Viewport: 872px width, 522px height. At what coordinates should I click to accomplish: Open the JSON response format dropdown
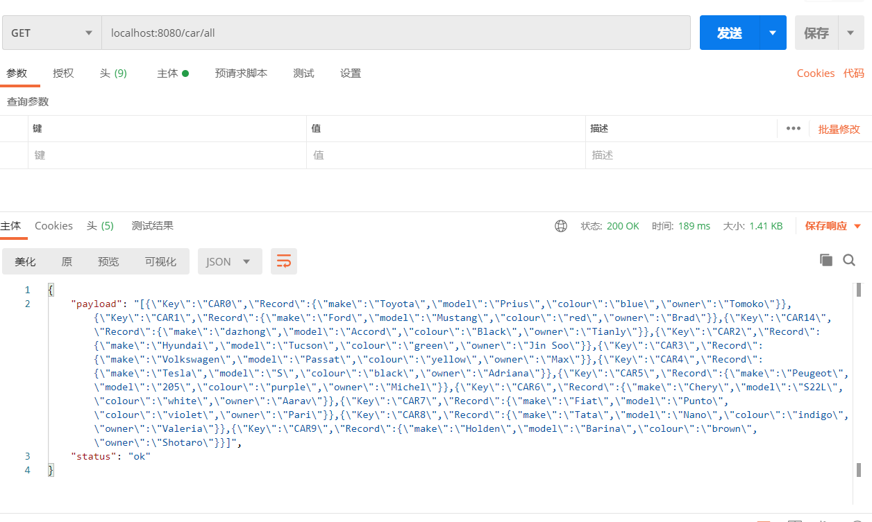pos(229,261)
